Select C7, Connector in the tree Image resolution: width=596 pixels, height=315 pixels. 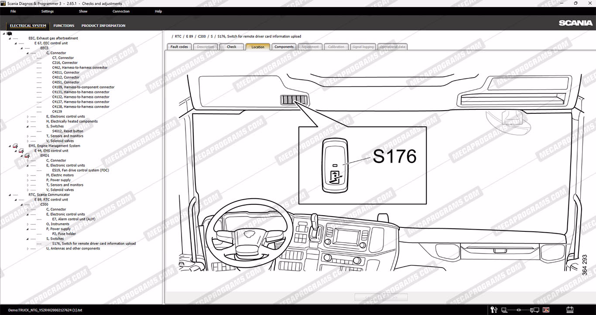tap(63, 58)
